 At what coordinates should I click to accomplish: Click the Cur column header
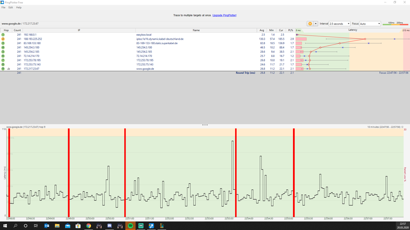tap(281, 30)
